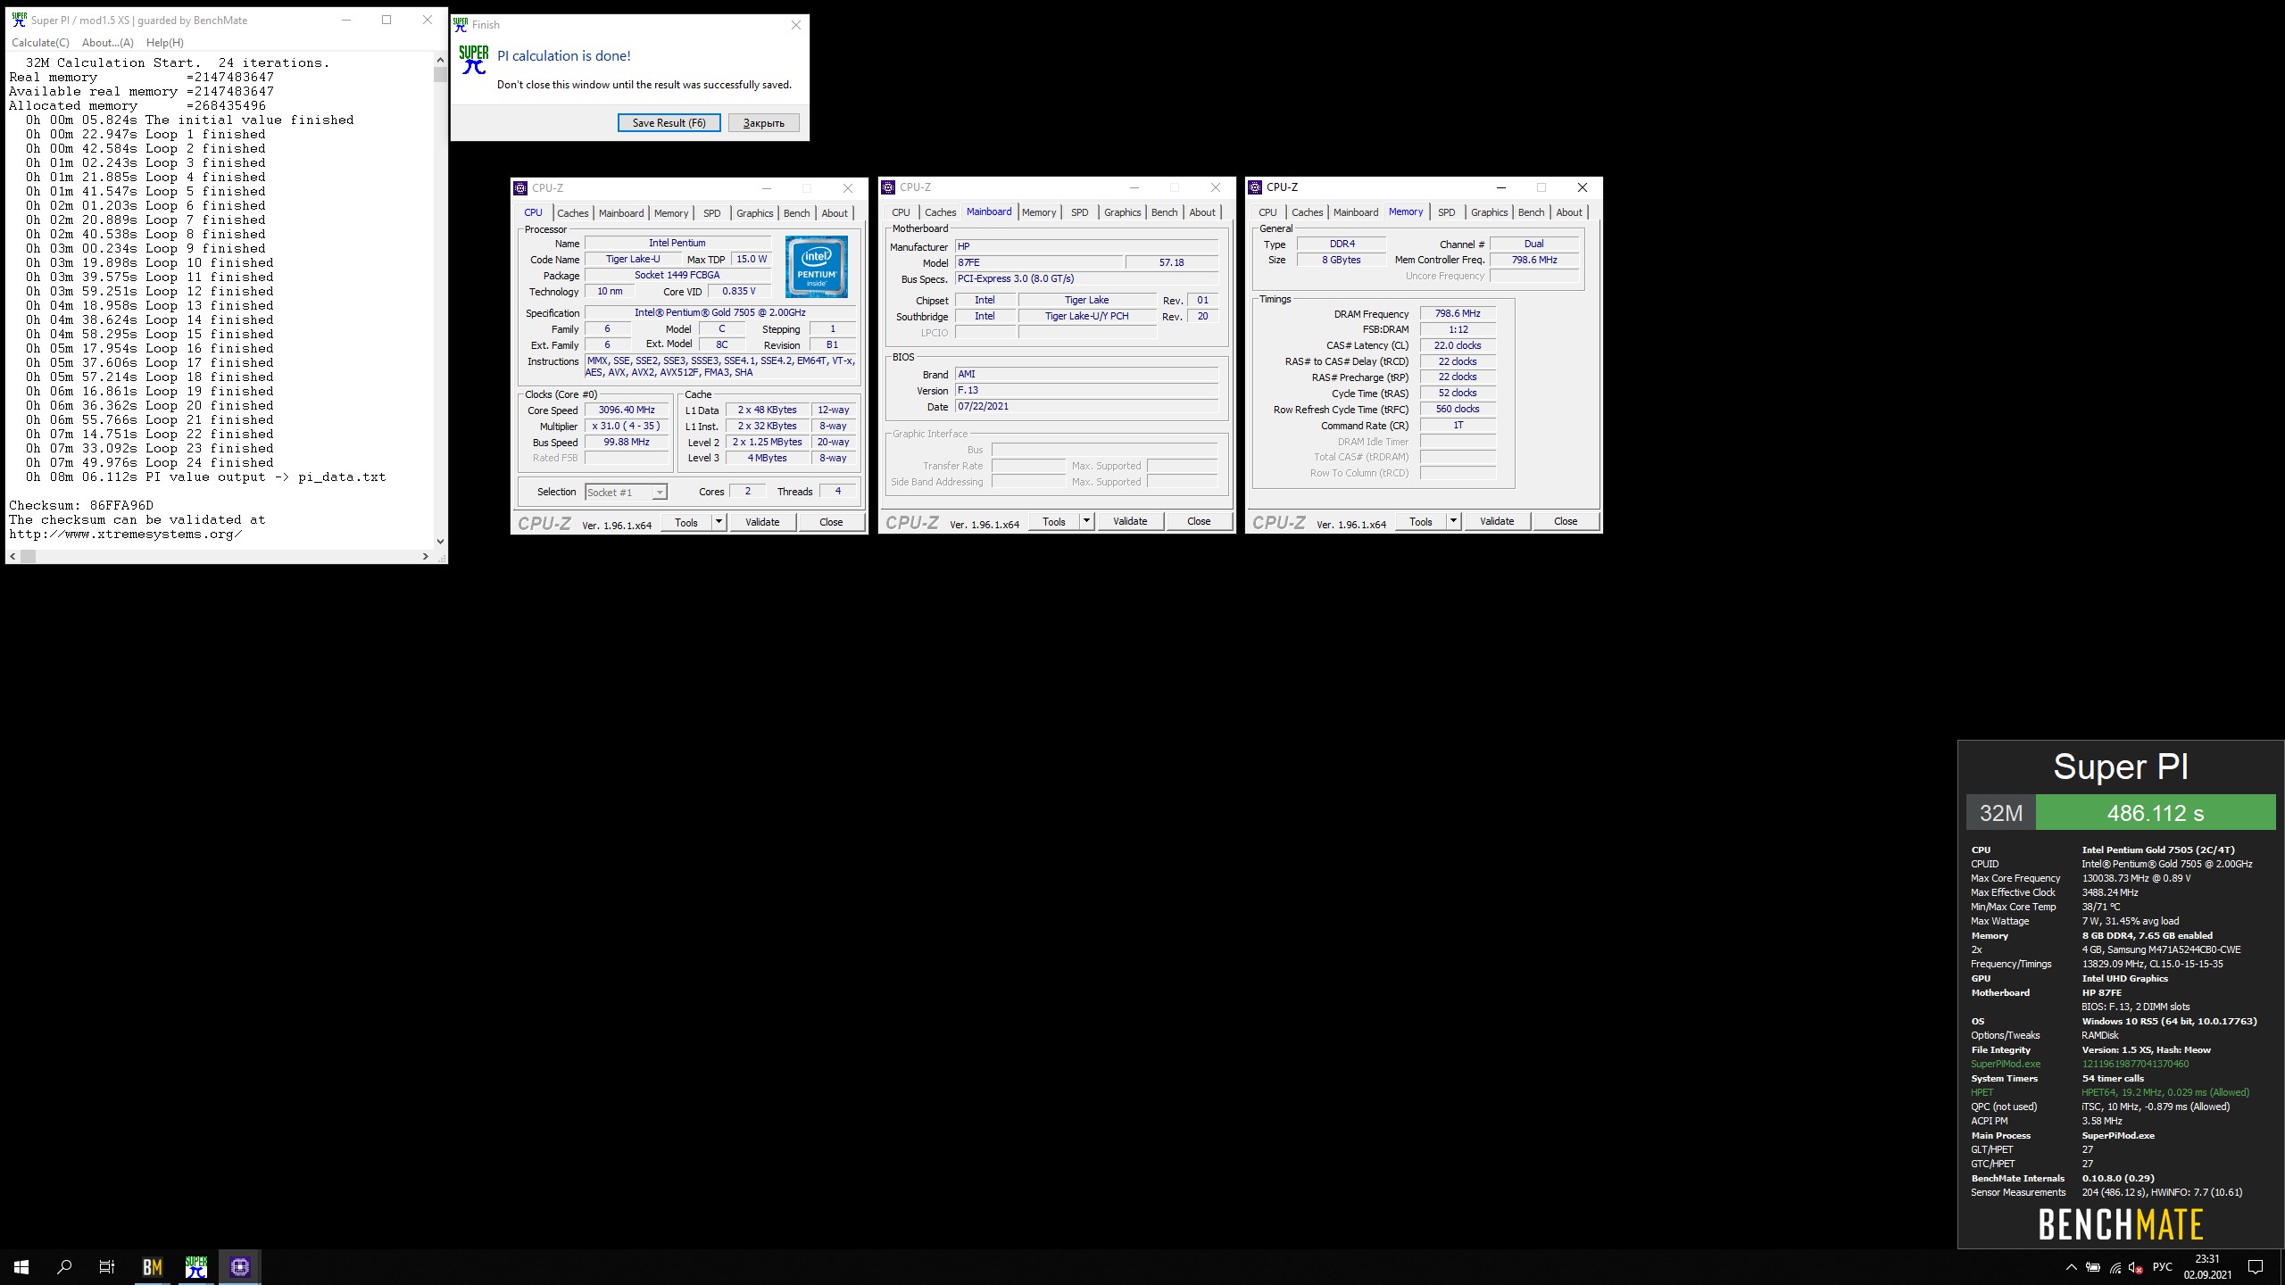Screen dimensions: 2285x1285
Task: Open Caches tab in first CPU-Z window
Action: coord(572,213)
